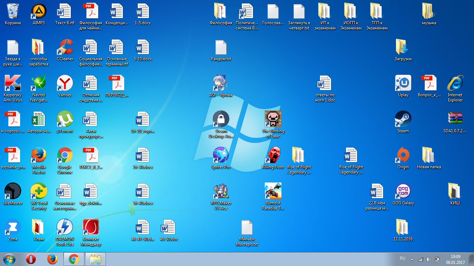Select the tgp_doktri Word document icon
The image size is (474, 266).
pyautogui.click(x=91, y=192)
